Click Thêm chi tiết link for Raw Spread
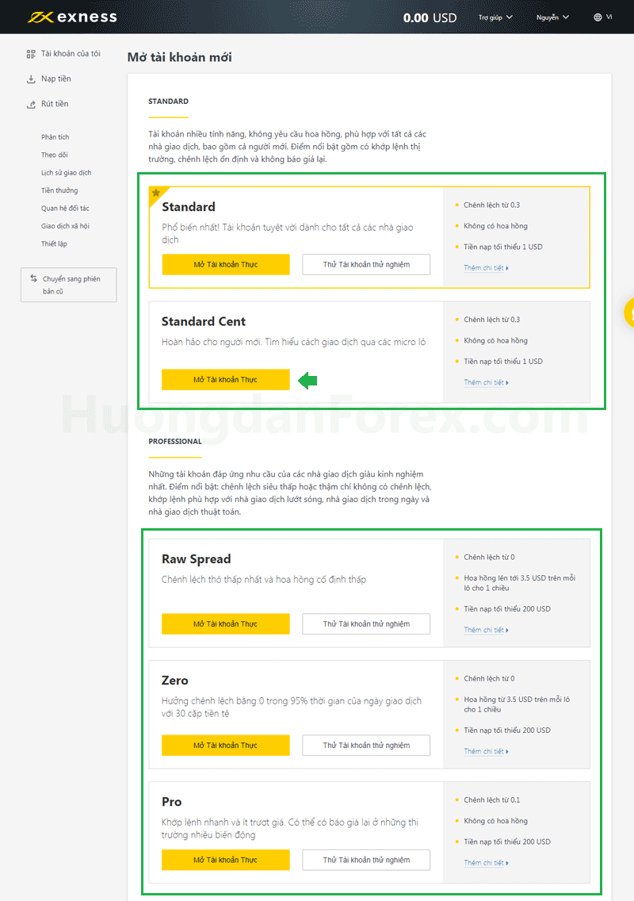Image resolution: width=634 pixels, height=901 pixels. (x=486, y=630)
